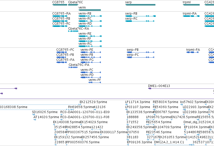Select protein trpml-PA
The image size is (214, 146).
(192, 52)
